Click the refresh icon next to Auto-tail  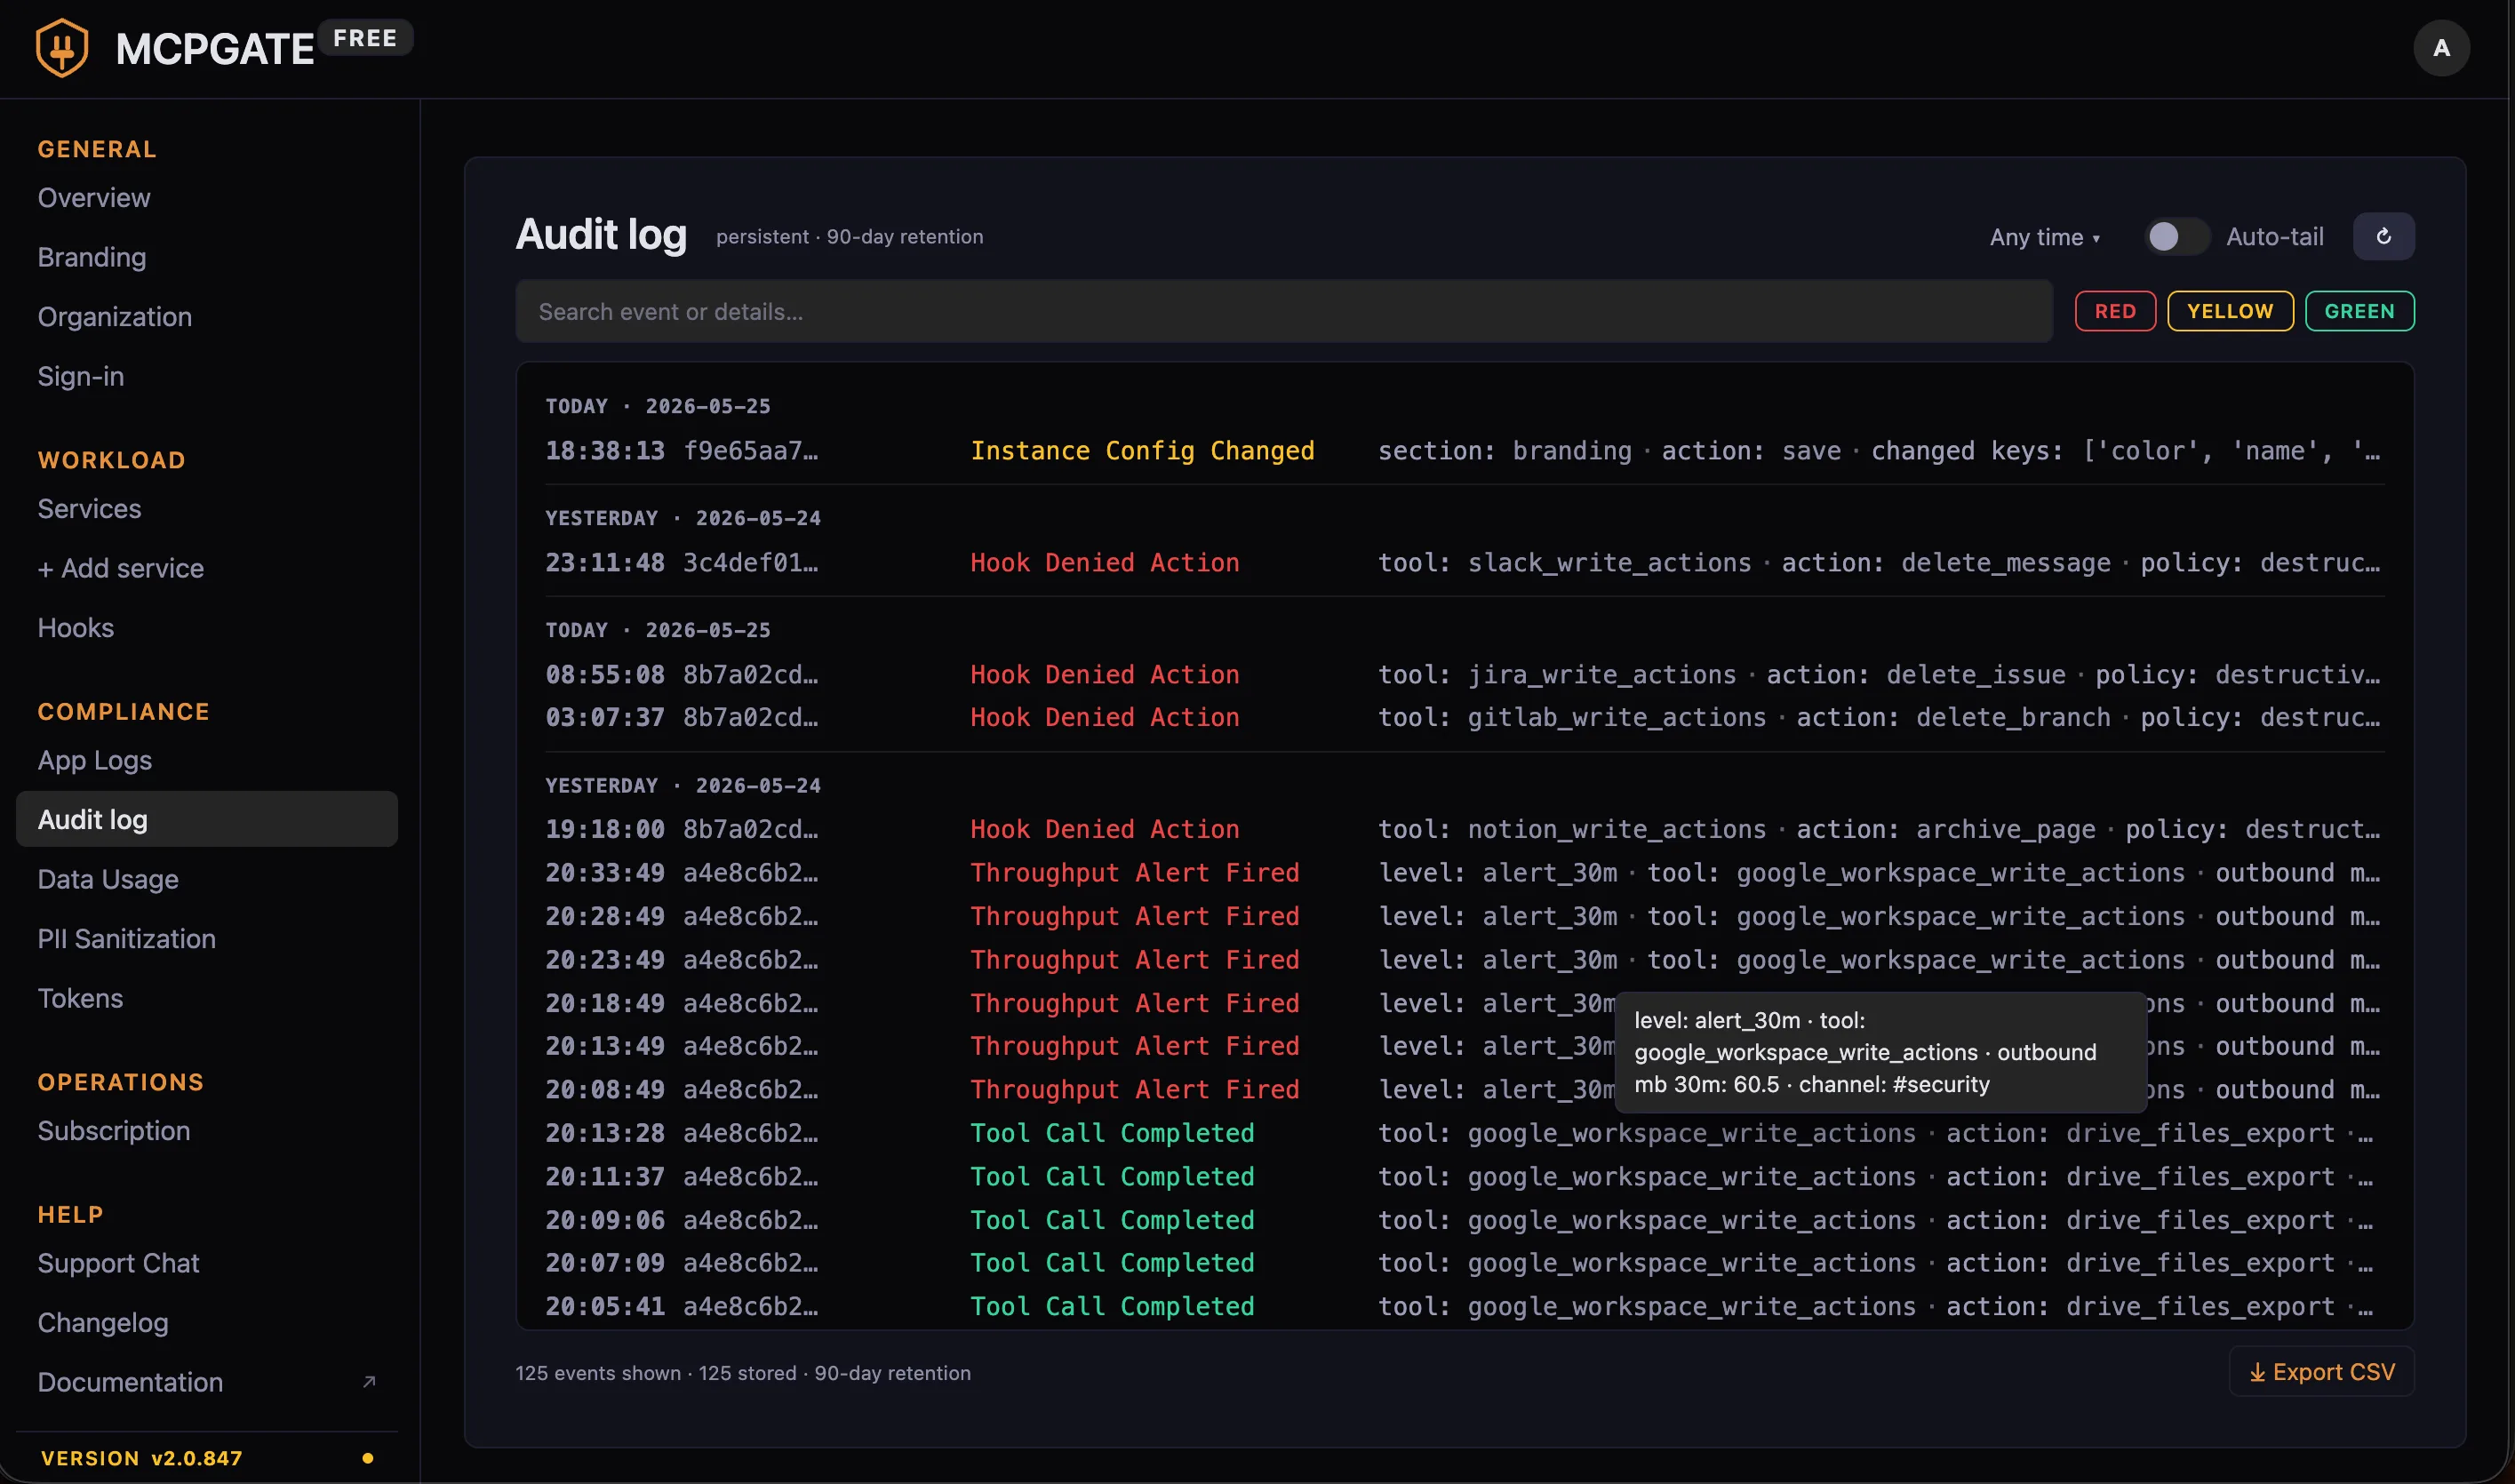click(2383, 236)
